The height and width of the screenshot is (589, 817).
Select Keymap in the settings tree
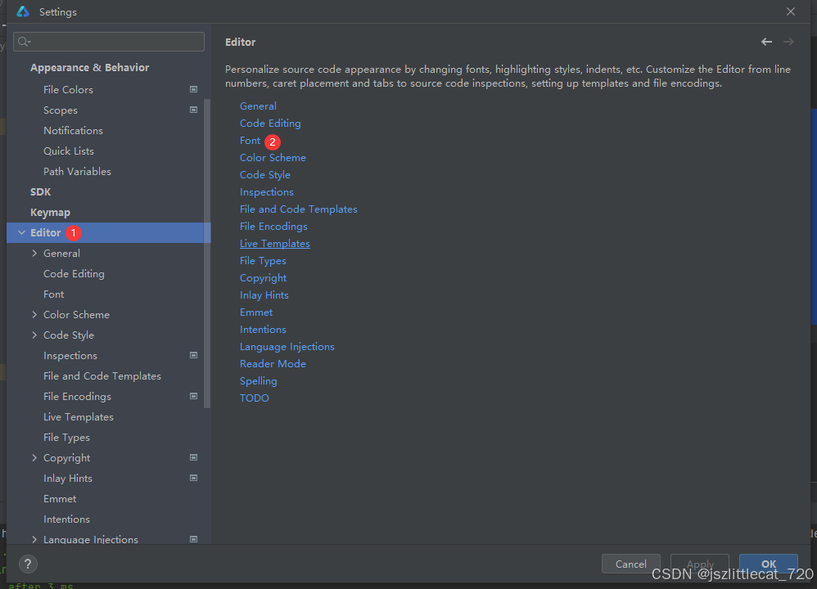point(50,213)
